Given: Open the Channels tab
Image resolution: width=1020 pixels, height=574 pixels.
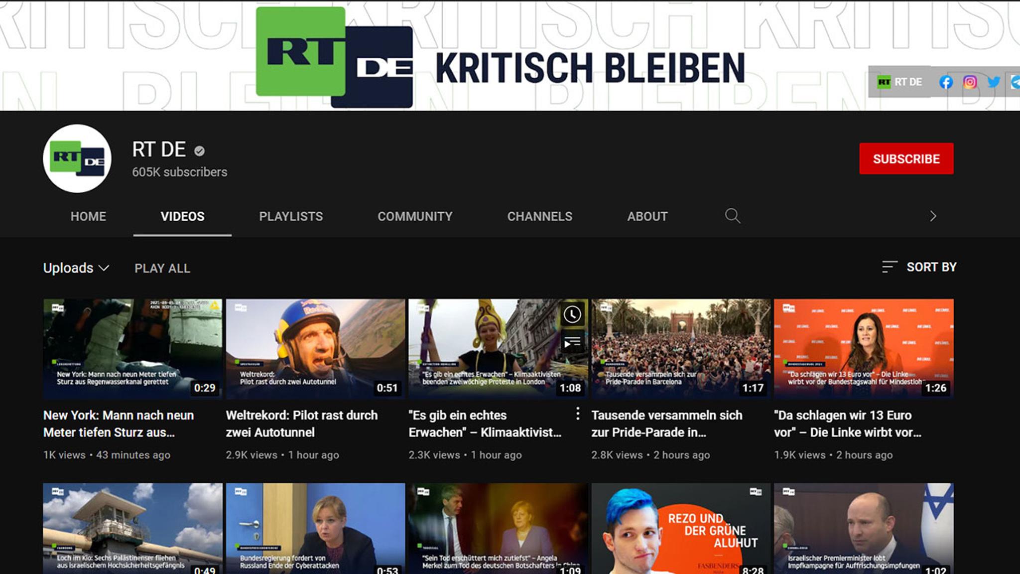Looking at the screenshot, I should (x=540, y=216).
